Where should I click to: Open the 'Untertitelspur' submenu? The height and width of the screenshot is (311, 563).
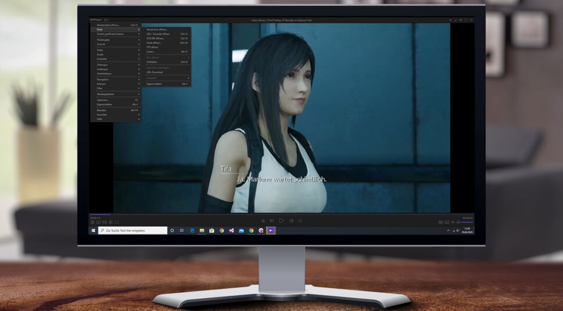116,74
